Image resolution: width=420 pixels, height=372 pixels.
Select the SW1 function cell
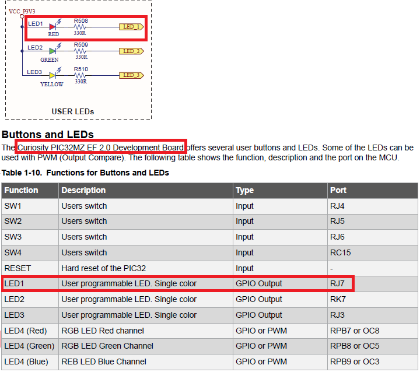15,206
